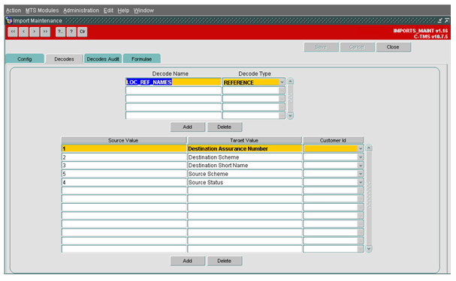Open Customer Id dropdown for Destination Scheme row
The width and height of the screenshot is (456, 281).
[361, 157]
